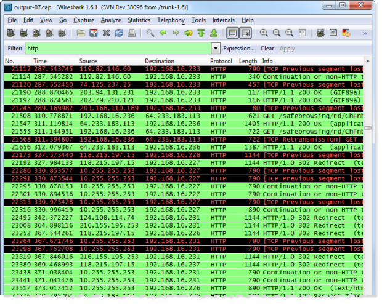The image size is (382, 304).
Task: Go to packet number icon
Action: [x=189, y=33]
